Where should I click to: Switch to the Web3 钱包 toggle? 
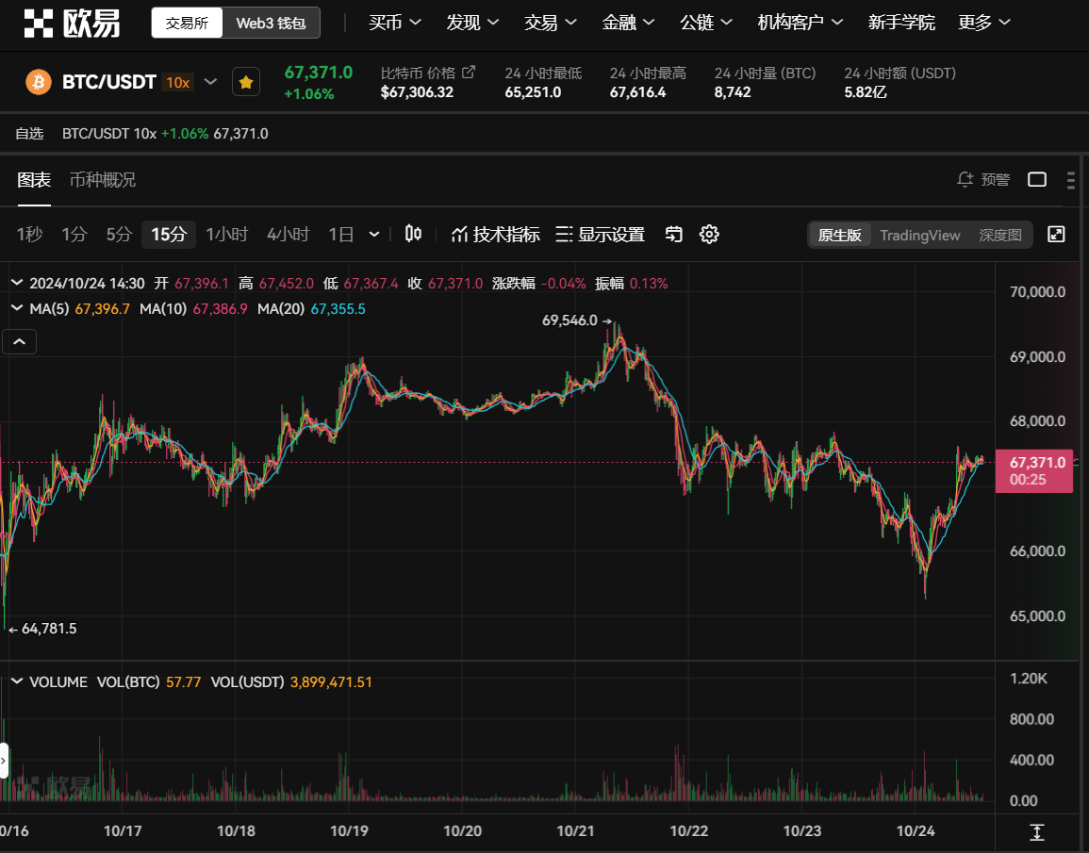click(271, 23)
